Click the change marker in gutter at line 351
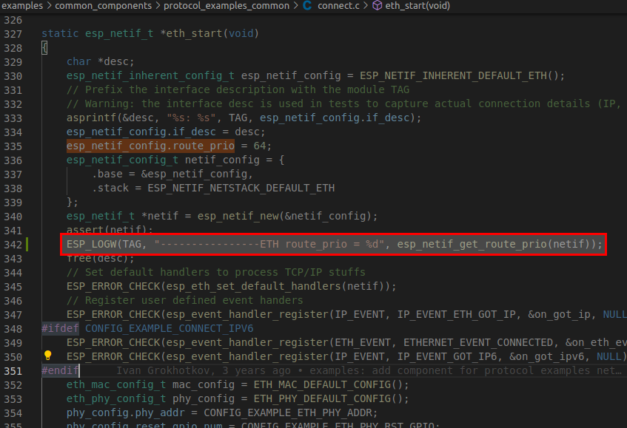This screenshot has height=428, width=627. pyautogui.click(x=25, y=370)
